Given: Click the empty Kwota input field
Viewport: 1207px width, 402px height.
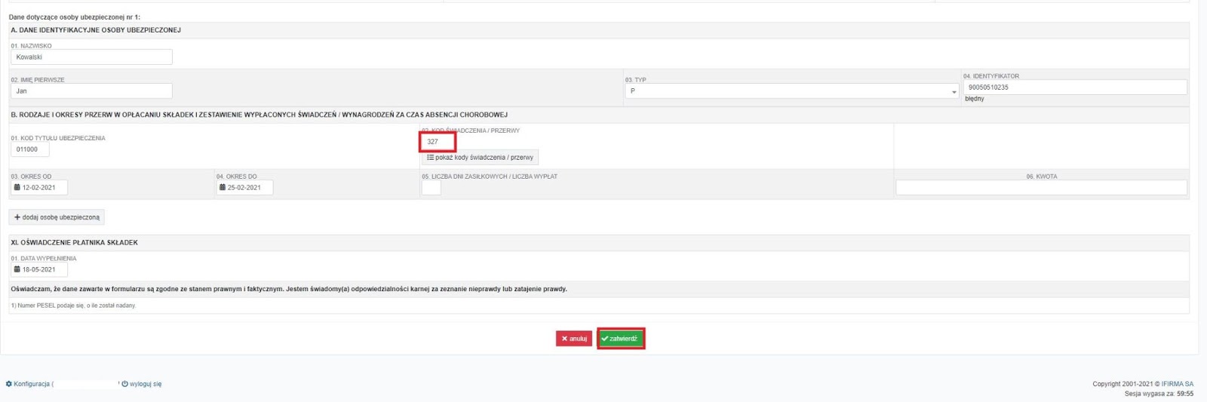Looking at the screenshot, I should coord(1041,188).
